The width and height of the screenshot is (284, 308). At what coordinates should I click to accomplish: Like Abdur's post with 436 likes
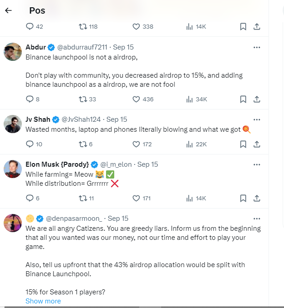(x=136, y=99)
